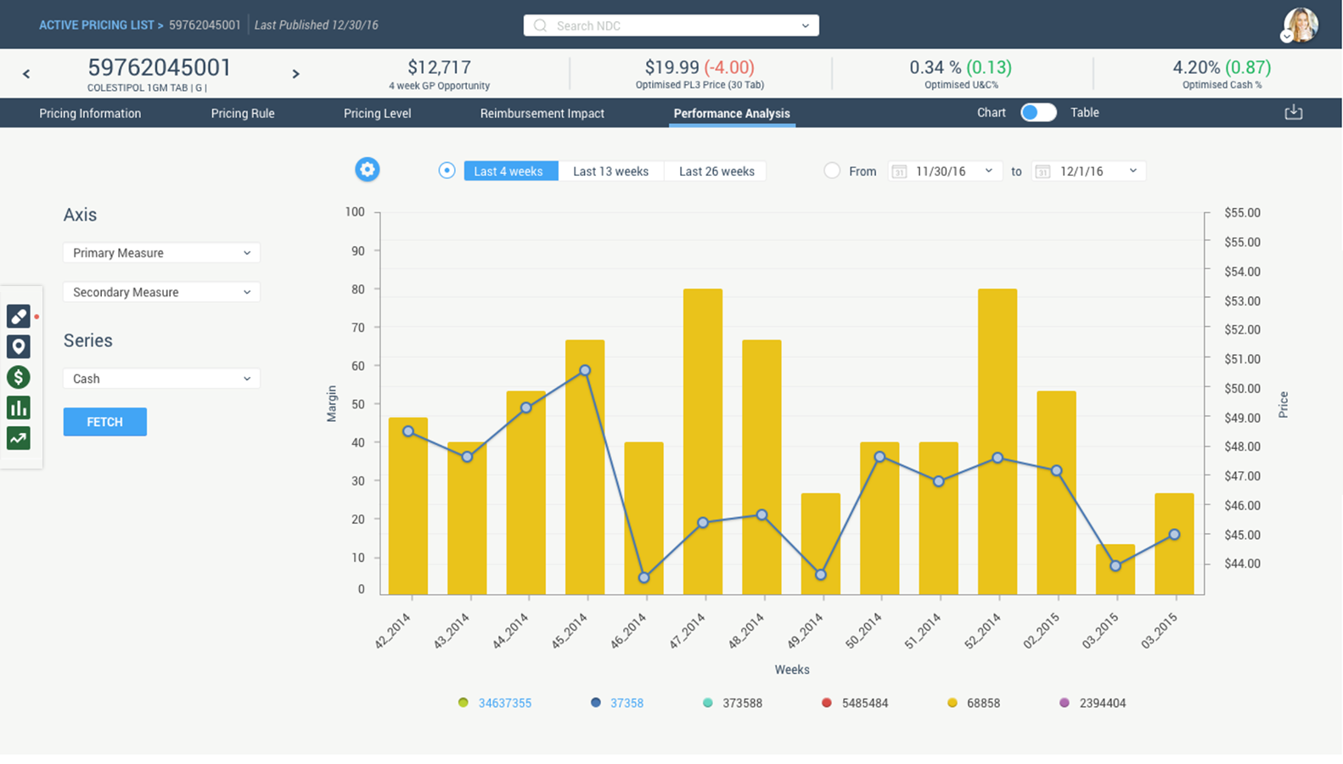Viewport: 1343px width, 764px height.
Task: Select the custom From date radio button
Action: point(832,171)
